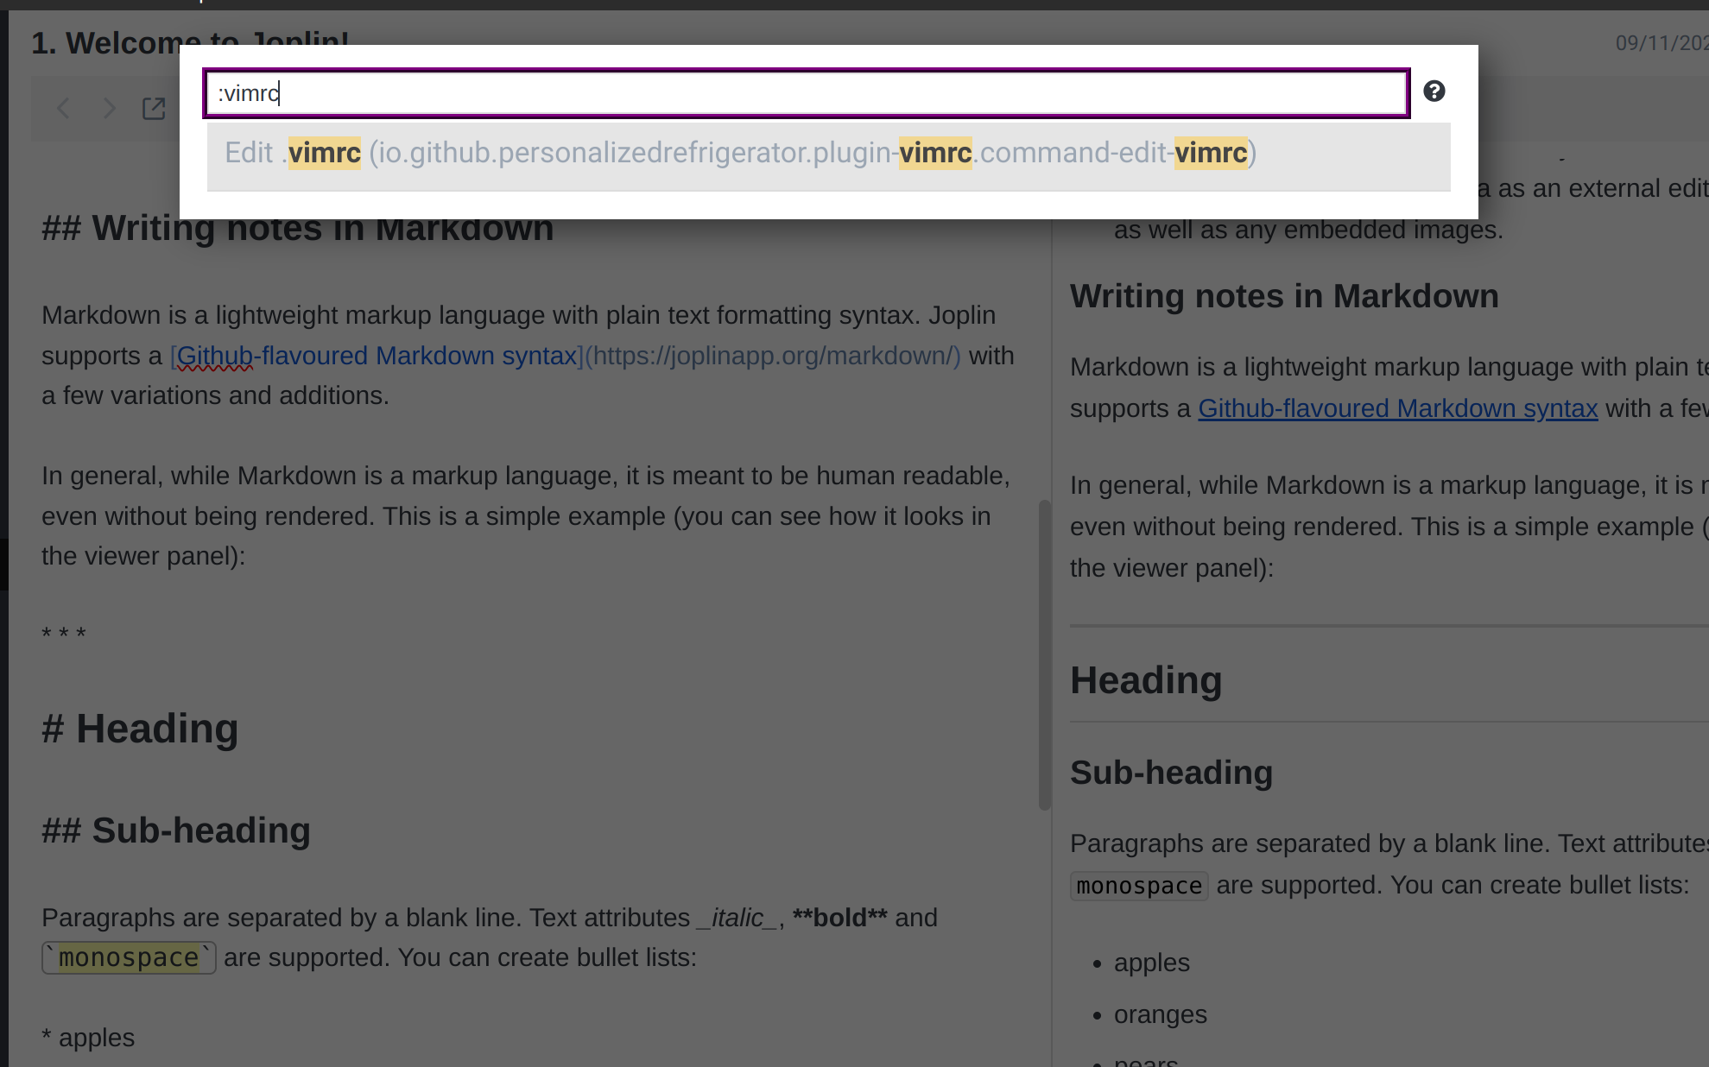Click the 'Heading' title in viewer pane
The image size is (1709, 1067).
(x=1145, y=680)
